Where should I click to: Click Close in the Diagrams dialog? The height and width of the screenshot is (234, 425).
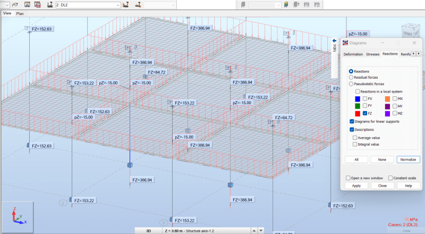(382, 186)
